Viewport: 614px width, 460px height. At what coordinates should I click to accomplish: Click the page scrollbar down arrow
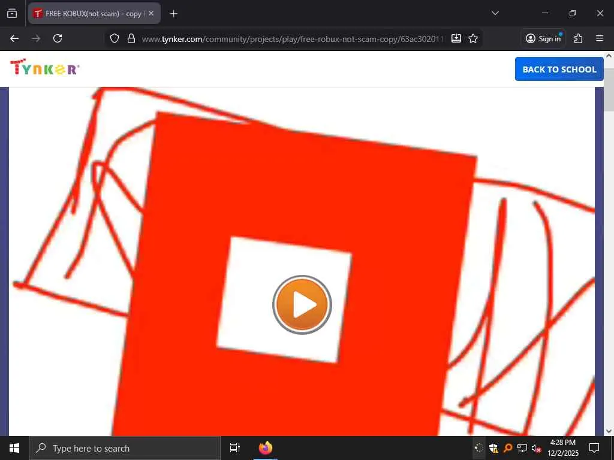click(x=609, y=431)
